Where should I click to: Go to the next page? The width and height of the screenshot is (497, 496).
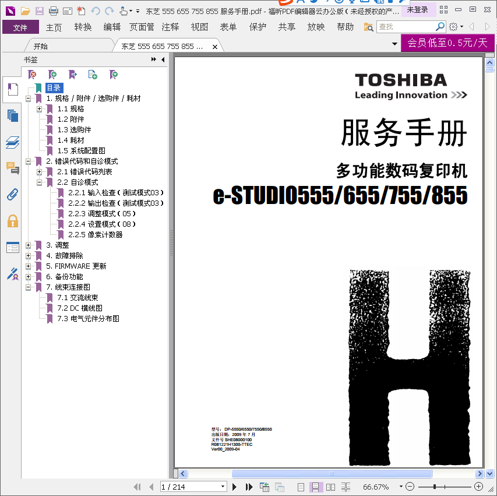[235, 487]
